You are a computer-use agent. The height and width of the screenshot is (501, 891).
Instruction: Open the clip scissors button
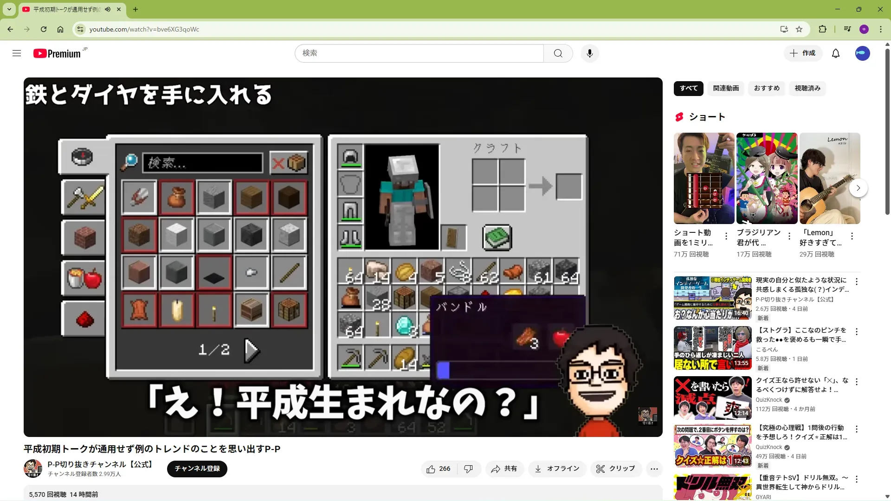point(615,469)
